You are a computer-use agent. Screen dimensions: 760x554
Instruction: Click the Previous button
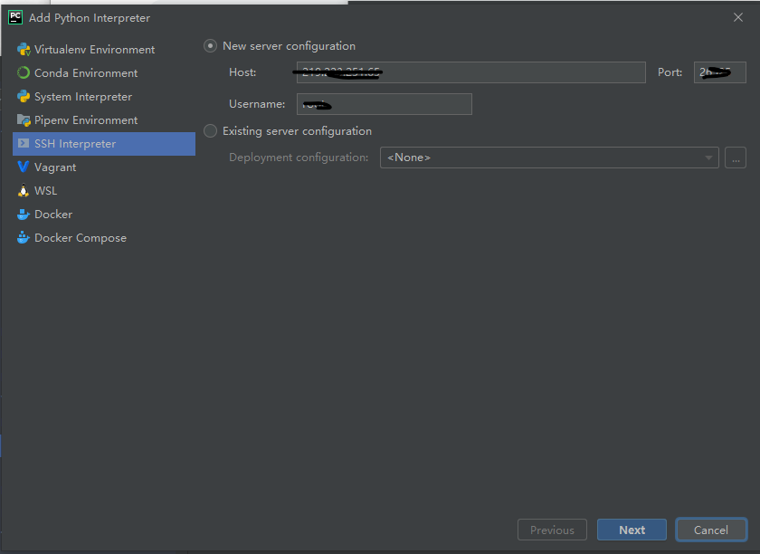[552, 530]
